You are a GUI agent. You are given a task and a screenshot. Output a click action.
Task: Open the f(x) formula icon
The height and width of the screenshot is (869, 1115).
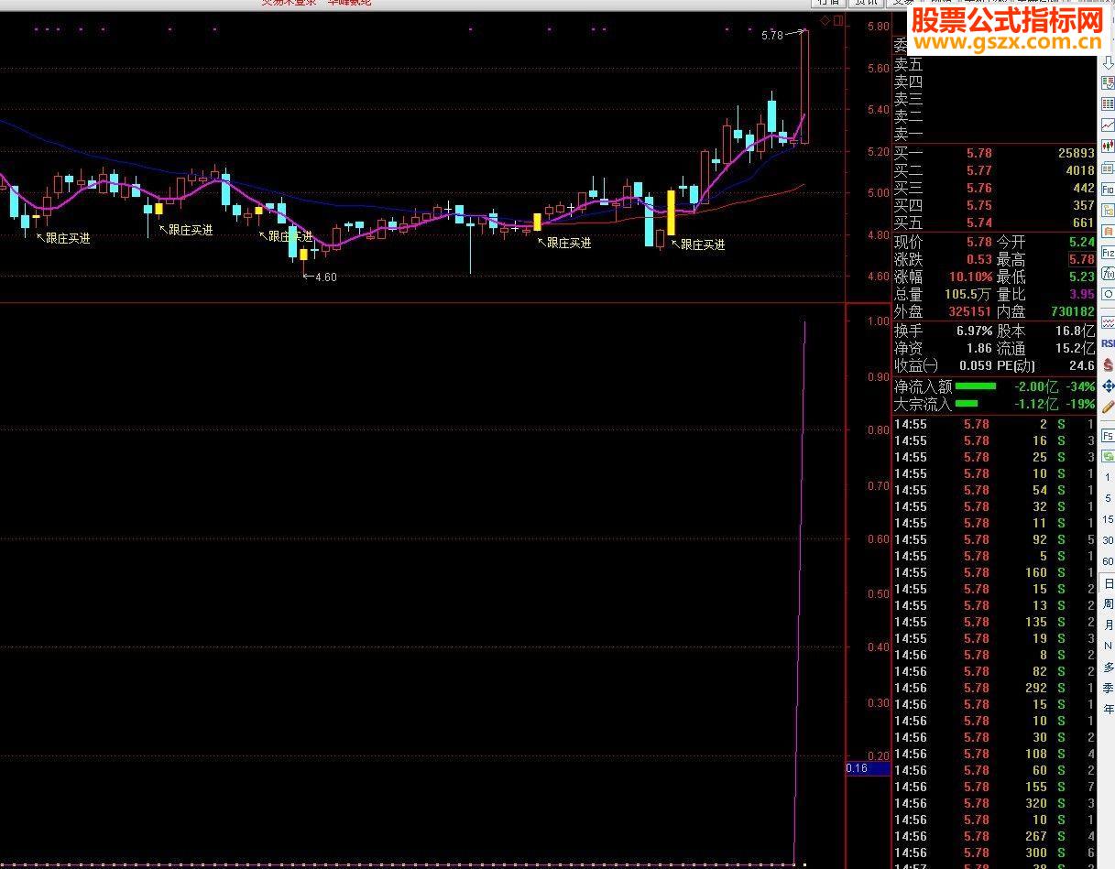click(x=1108, y=274)
